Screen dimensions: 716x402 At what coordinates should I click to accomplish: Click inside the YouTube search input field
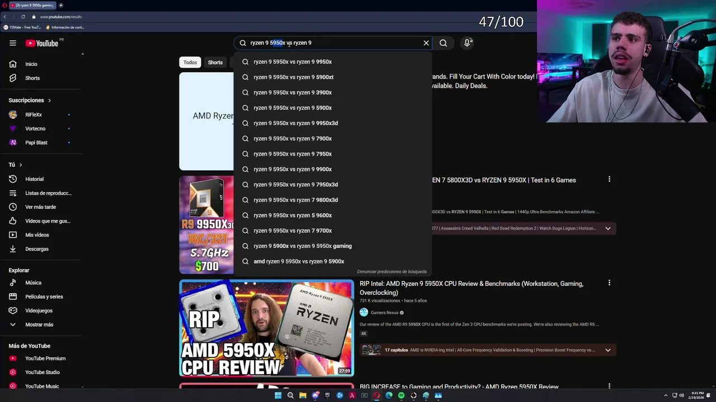tap(333, 43)
